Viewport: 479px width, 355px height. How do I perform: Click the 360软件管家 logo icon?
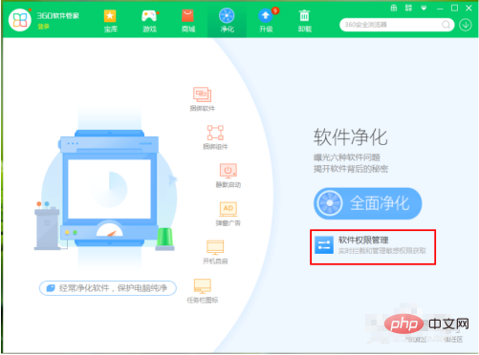point(20,20)
